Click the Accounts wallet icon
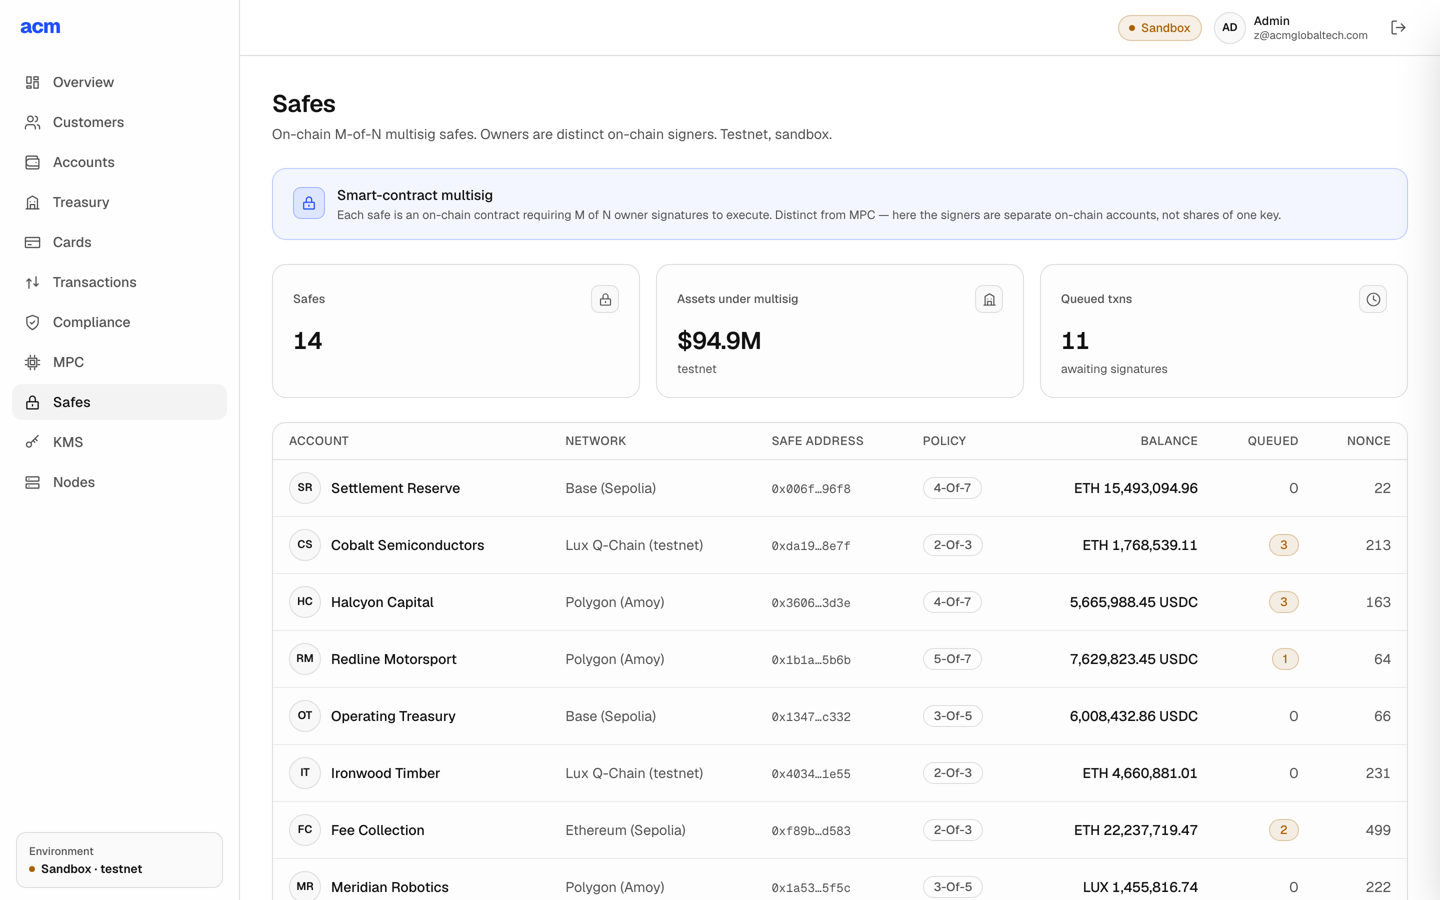Screen dimensions: 1440x900 [32, 162]
